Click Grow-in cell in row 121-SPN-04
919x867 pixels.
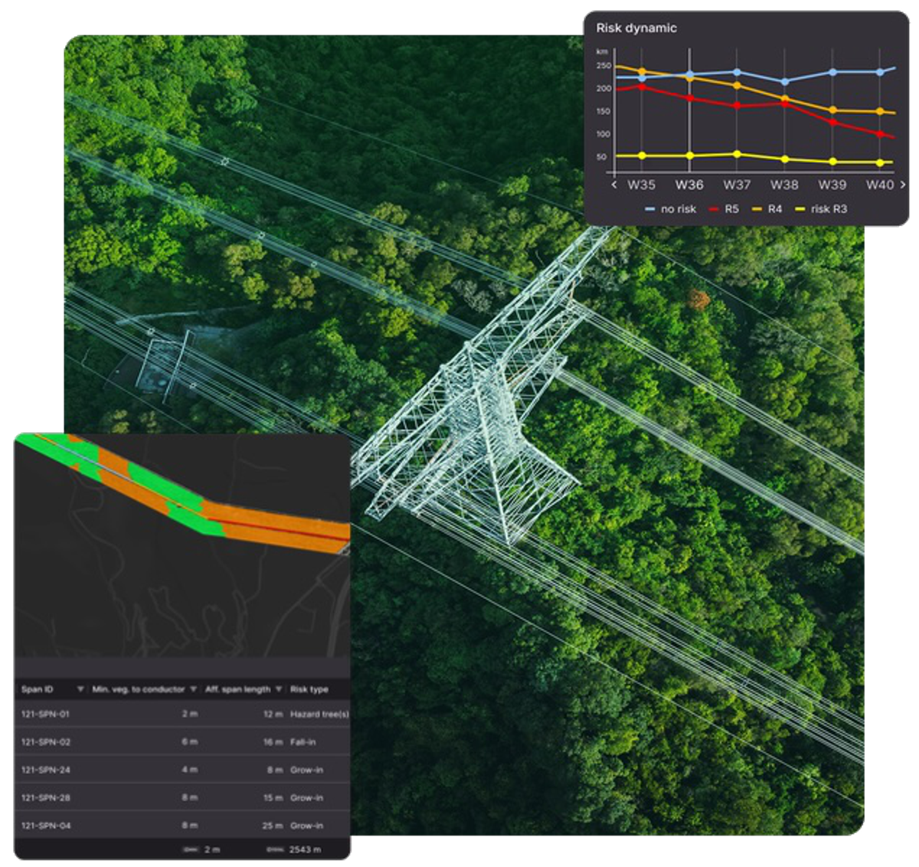click(306, 826)
